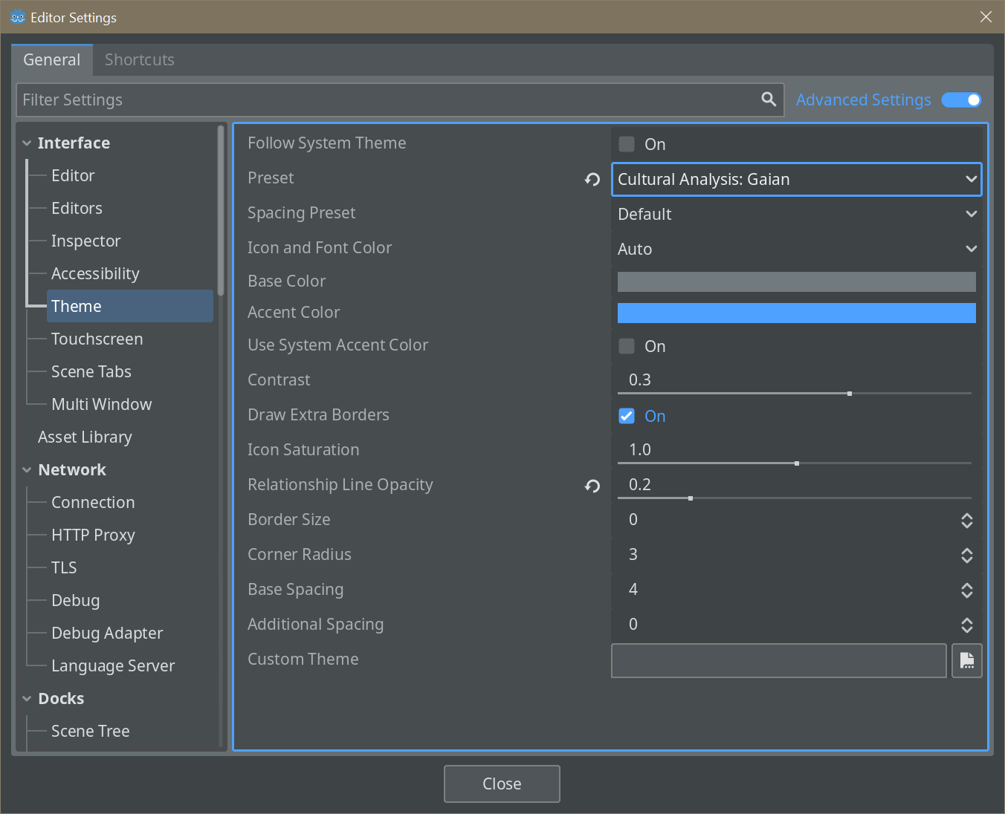Open the Base Color picker swatch
The height and width of the screenshot is (814, 1005).
[796, 281]
